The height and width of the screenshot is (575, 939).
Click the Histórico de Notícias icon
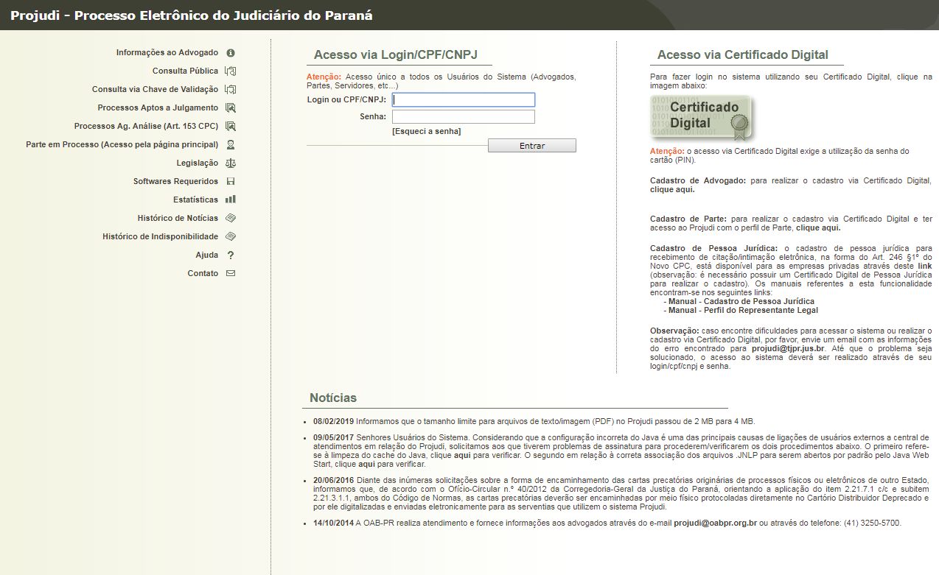coord(231,218)
